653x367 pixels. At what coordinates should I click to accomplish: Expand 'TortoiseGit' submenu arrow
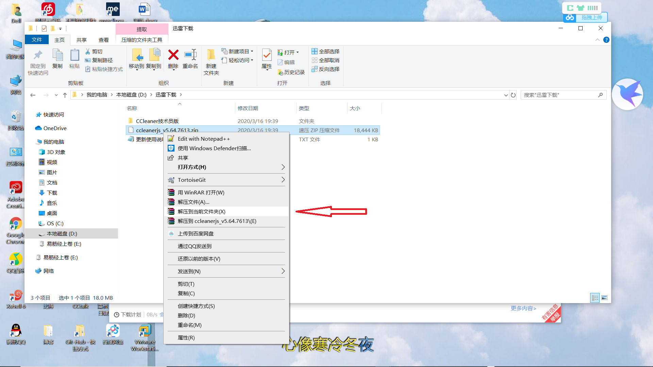(283, 180)
